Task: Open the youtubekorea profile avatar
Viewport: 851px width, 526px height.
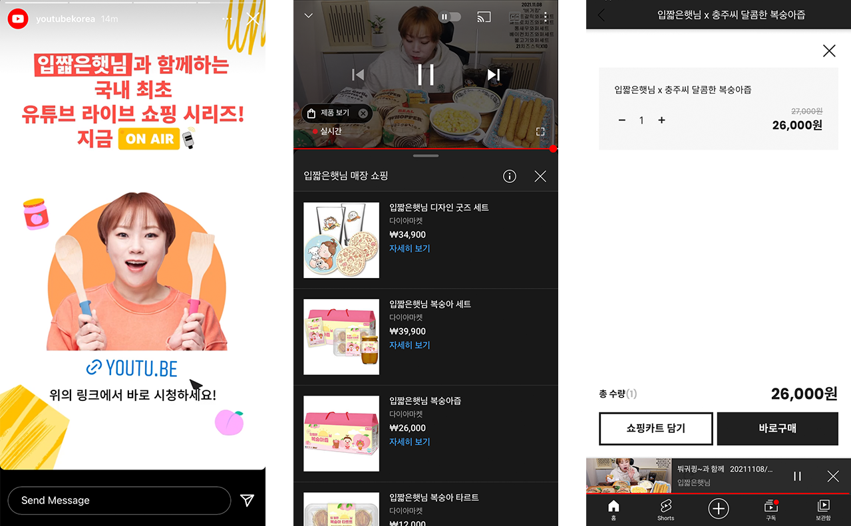Action: pos(17,19)
